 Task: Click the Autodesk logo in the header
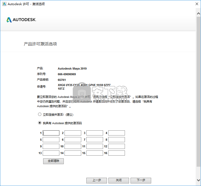coord(21,20)
